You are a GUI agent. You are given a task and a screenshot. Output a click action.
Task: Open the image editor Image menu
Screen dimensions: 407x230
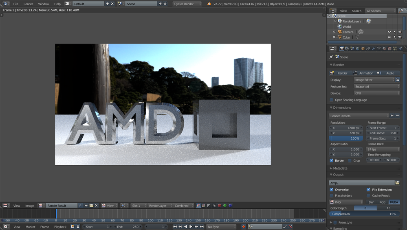(29, 206)
